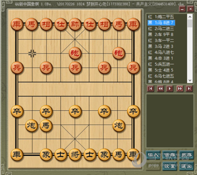Screen dimensions: 197x175
Task: Select the red 砲 cannon on the right side
Action: coord(119,53)
